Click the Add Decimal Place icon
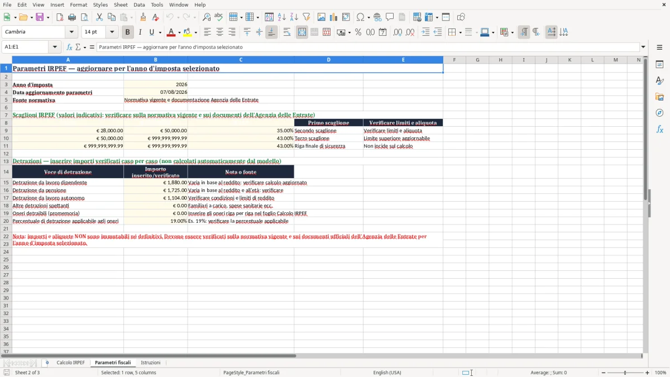Image resolution: width=670 pixels, height=377 pixels. 398,32
